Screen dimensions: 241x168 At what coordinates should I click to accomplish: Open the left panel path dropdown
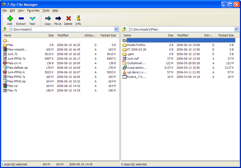116,29
